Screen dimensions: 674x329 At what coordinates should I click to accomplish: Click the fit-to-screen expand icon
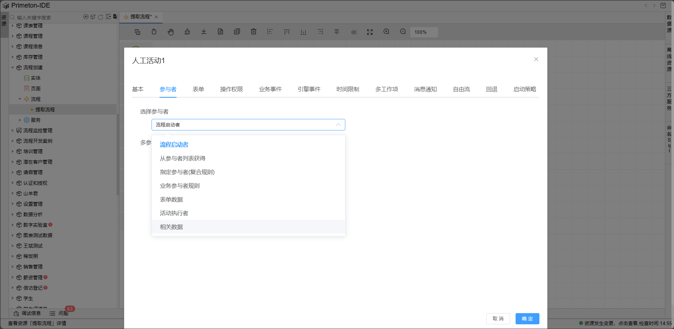(x=370, y=32)
